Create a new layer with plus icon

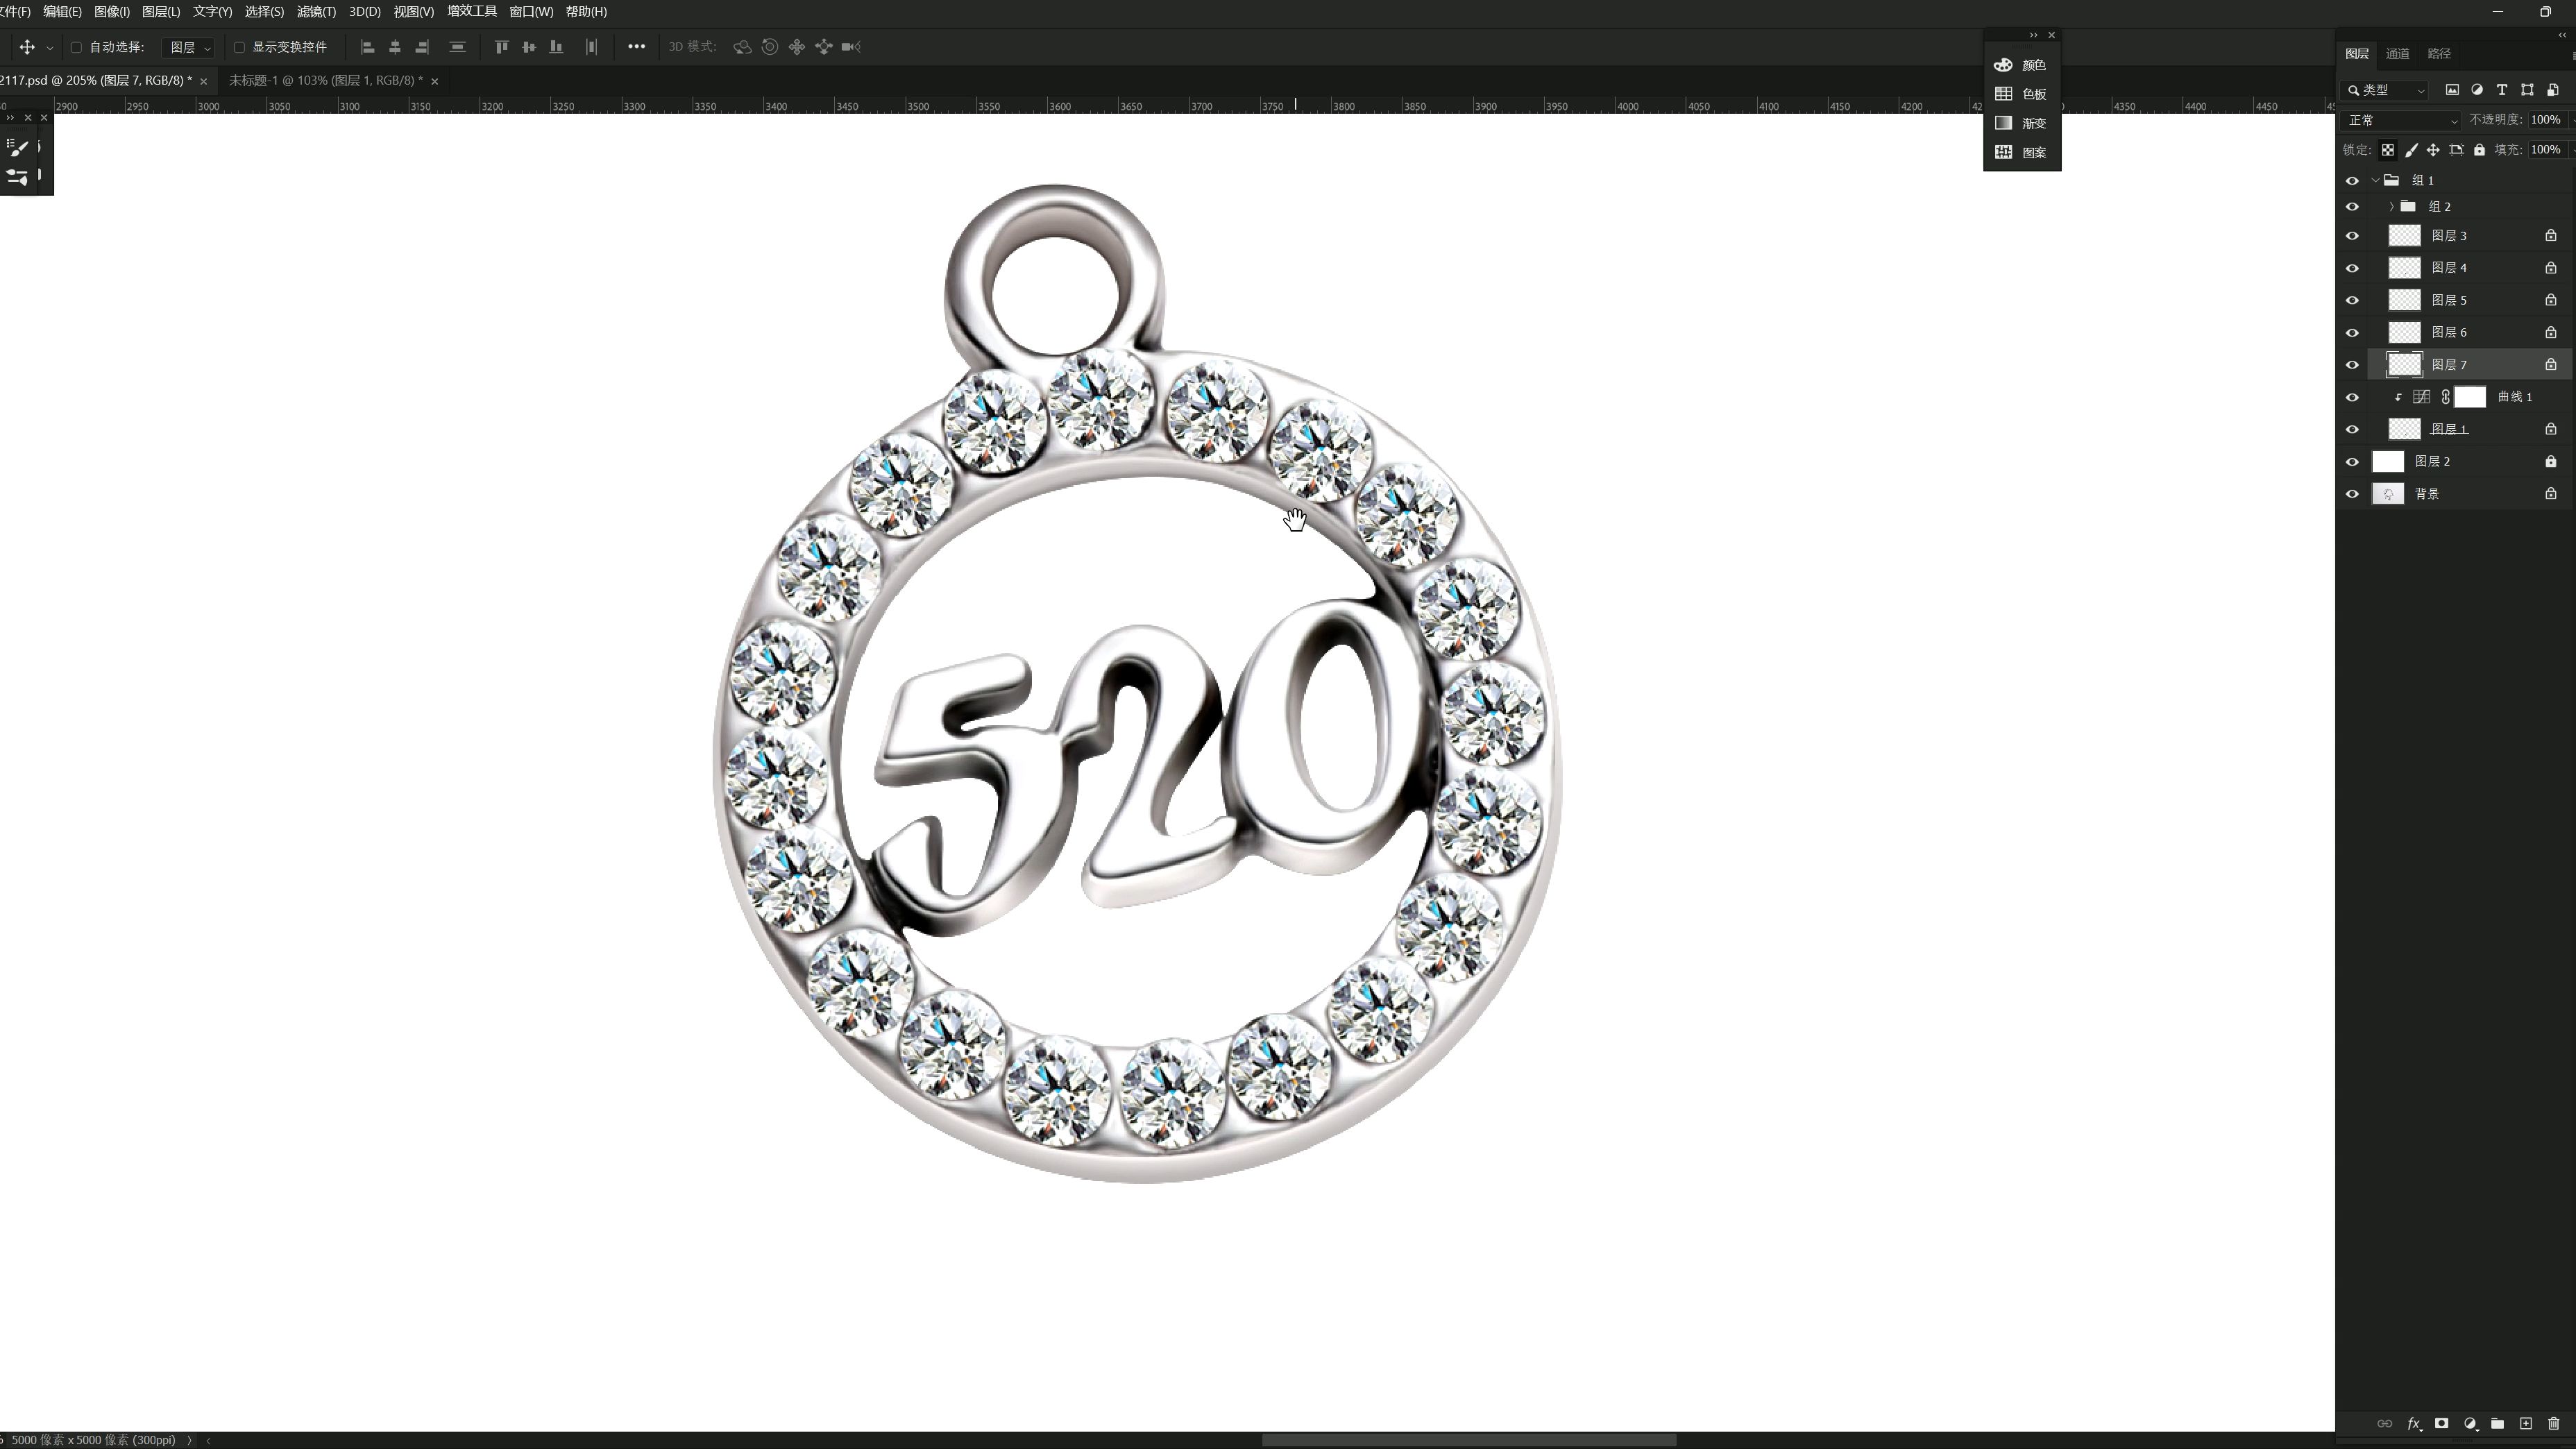tap(2526, 1423)
